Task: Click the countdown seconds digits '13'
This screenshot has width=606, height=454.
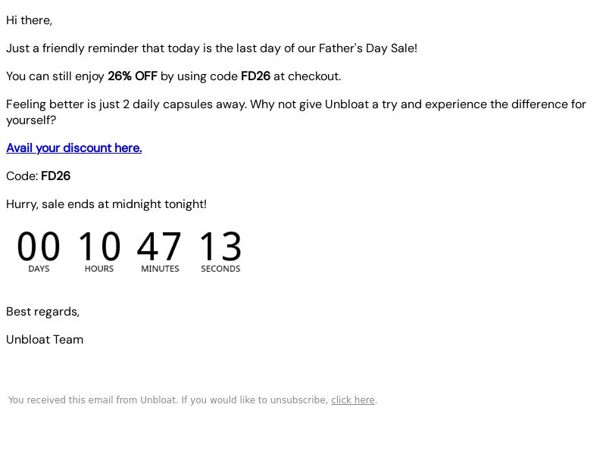Action: click(x=220, y=246)
